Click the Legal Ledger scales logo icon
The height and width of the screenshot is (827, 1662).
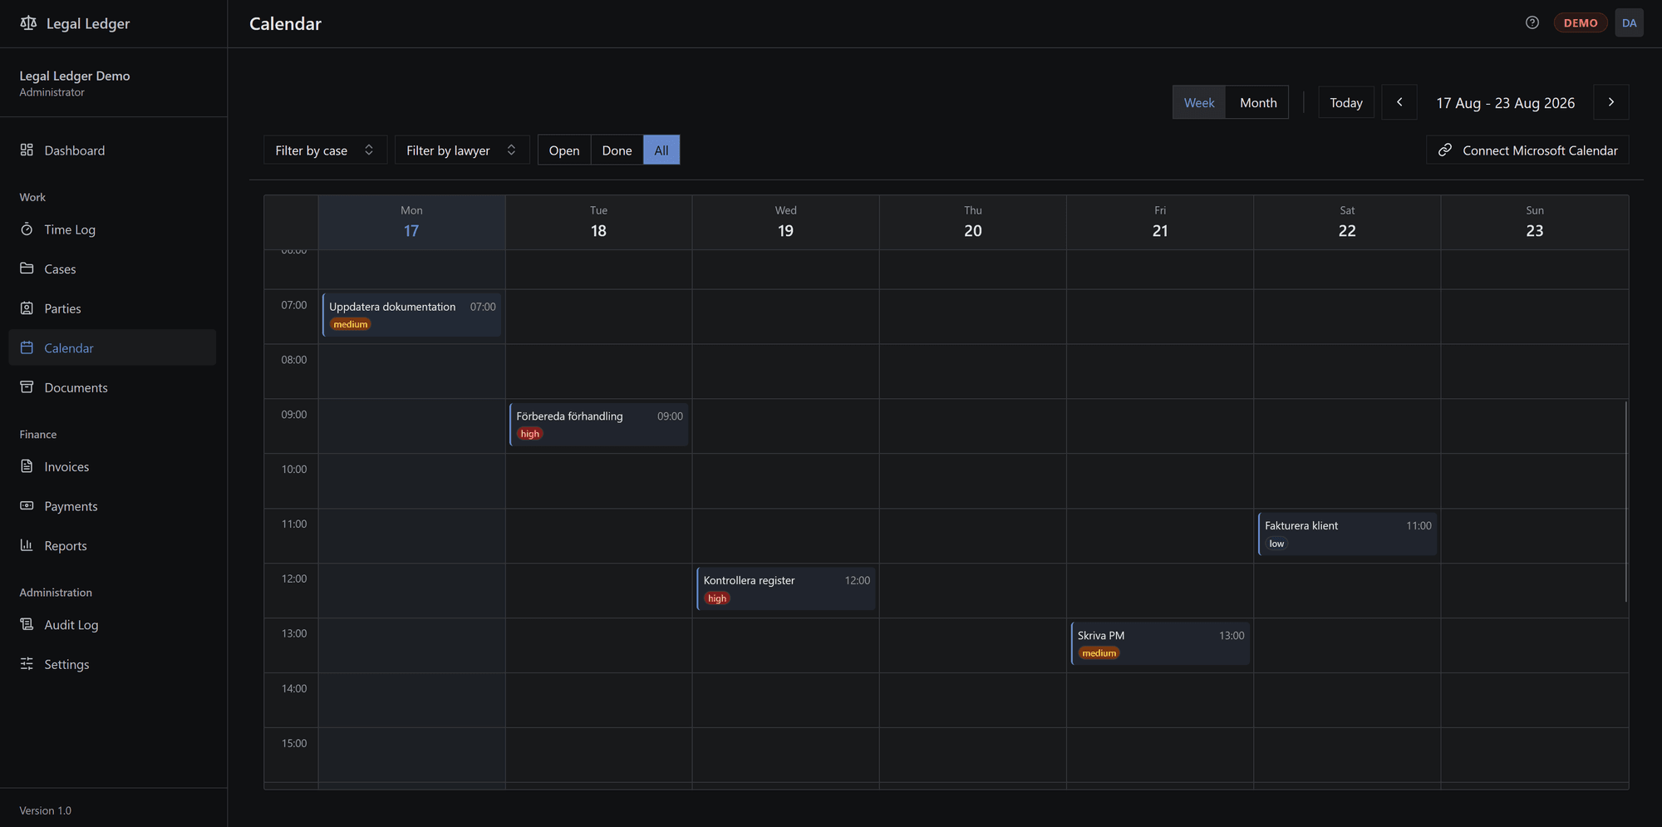pyautogui.click(x=28, y=23)
